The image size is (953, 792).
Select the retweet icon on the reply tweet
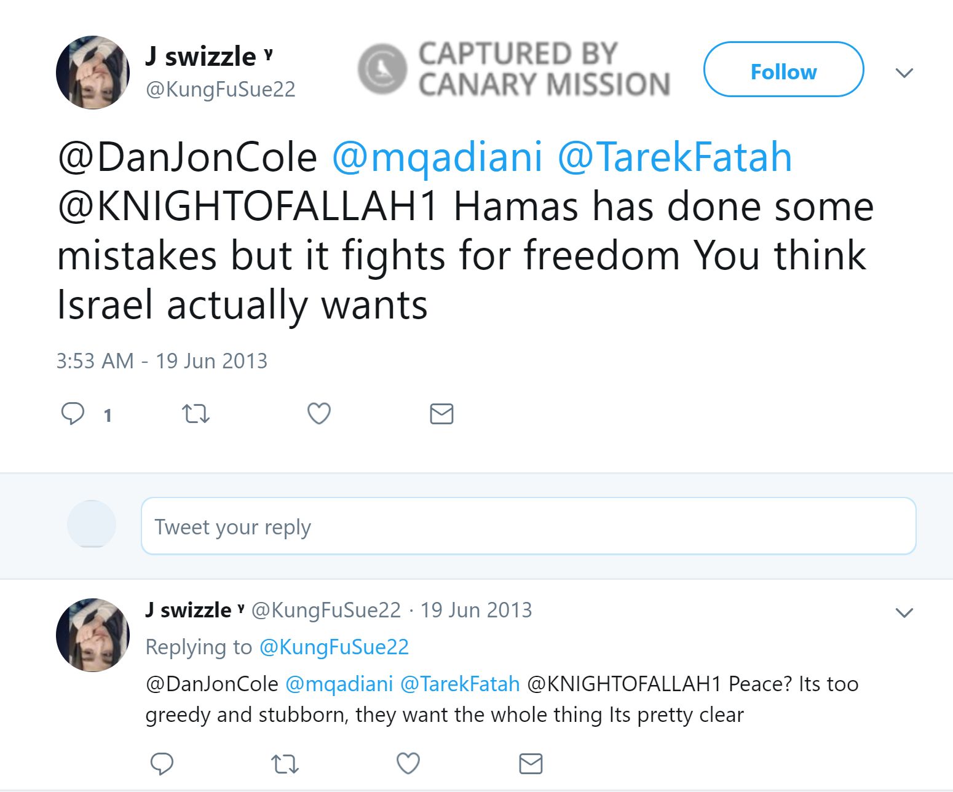285,764
